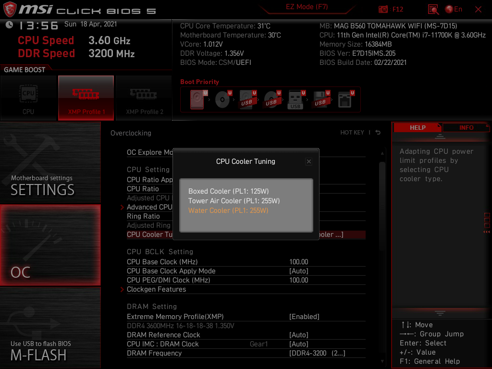Select optical disc boot device icon
Screen dimensions: 492x369
223,99
